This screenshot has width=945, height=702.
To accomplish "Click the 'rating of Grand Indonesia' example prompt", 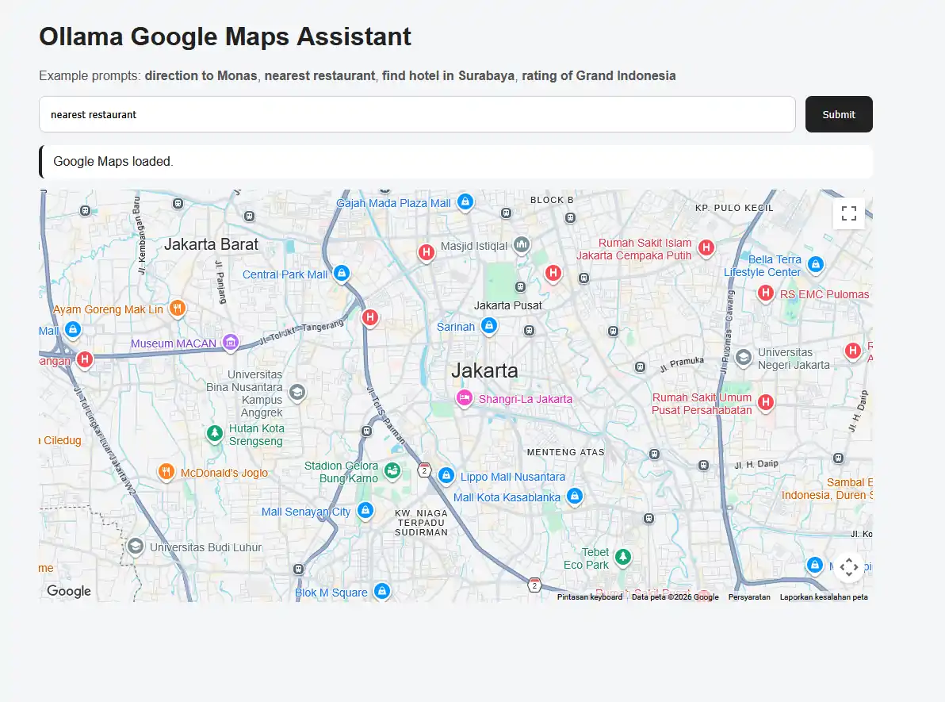I will point(599,75).
